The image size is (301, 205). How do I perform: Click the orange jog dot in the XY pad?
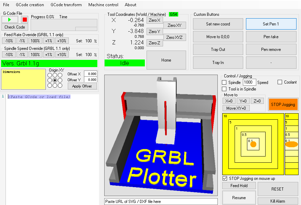click(x=253, y=144)
